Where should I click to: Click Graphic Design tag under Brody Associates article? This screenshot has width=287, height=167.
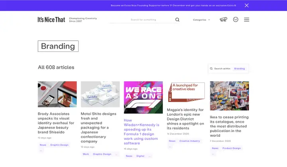click(59, 145)
